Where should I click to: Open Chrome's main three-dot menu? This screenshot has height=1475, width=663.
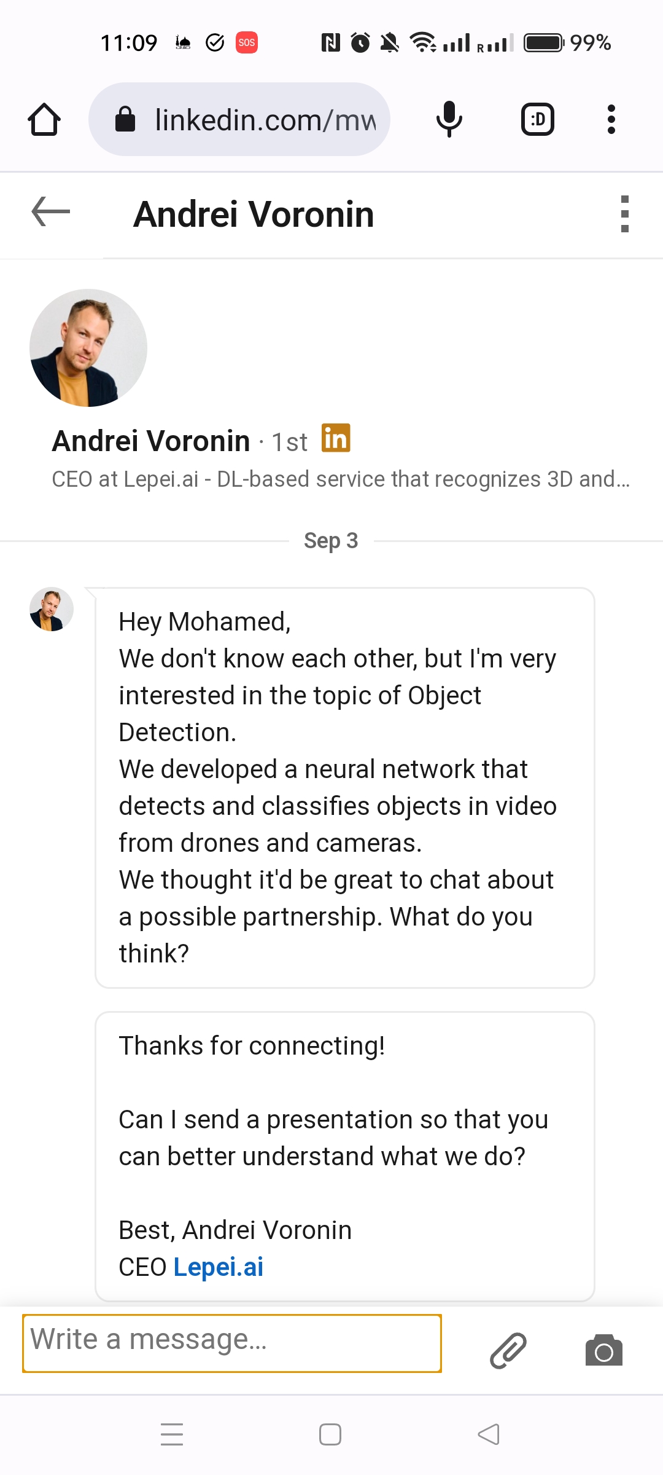pos(611,119)
